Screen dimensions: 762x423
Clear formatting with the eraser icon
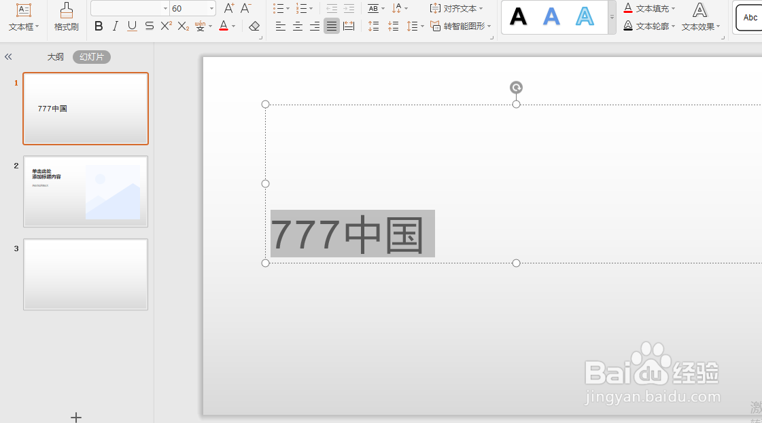click(254, 25)
